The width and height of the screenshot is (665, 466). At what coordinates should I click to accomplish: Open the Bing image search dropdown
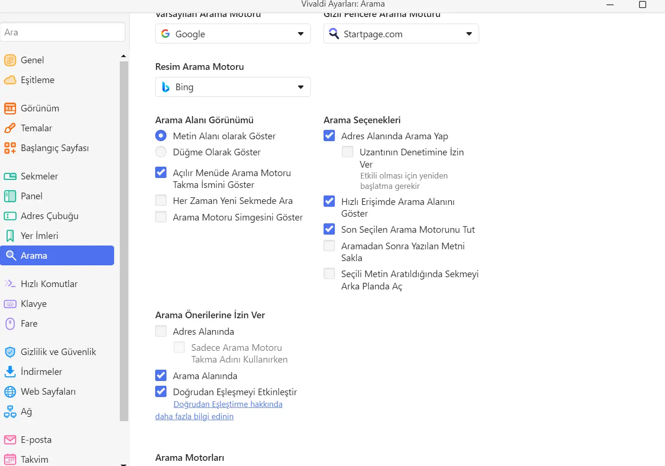tap(233, 87)
